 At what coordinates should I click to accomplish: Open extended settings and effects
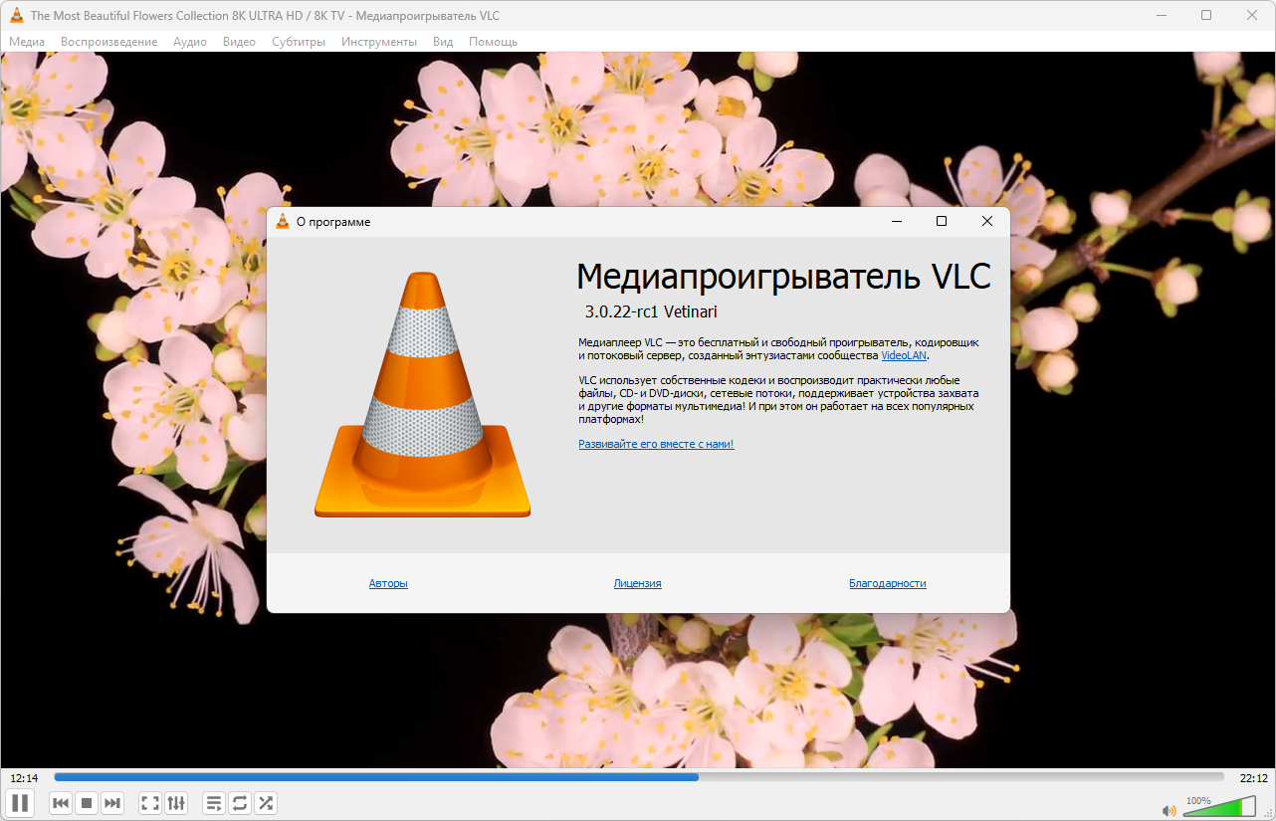point(176,803)
